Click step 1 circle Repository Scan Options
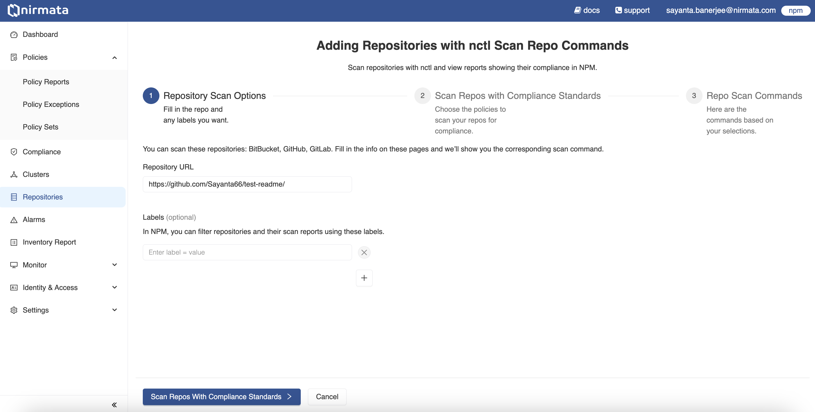 [x=151, y=96]
